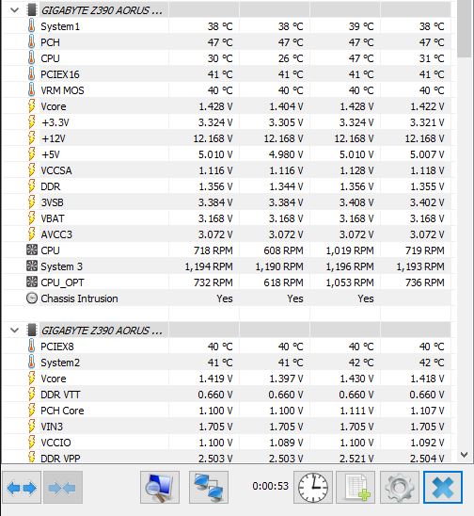This screenshot has height=516, width=474.
Task: Click the 2.521 V DDR VPP value
Action: pyautogui.click(x=356, y=459)
